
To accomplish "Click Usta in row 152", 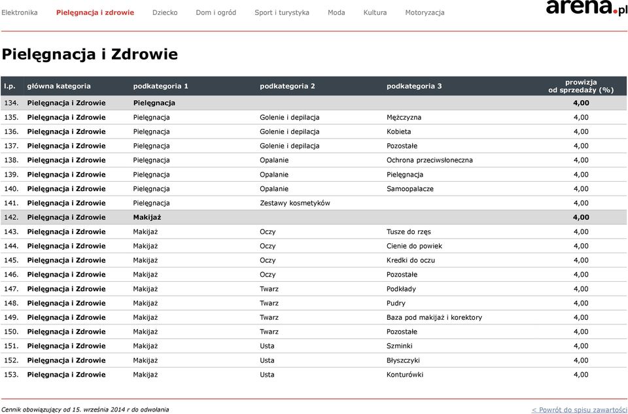I will tap(267, 360).
